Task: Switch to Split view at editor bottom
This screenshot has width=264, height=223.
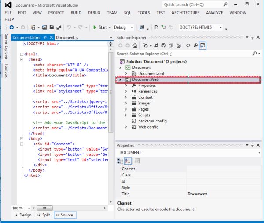Action: tap(44, 215)
